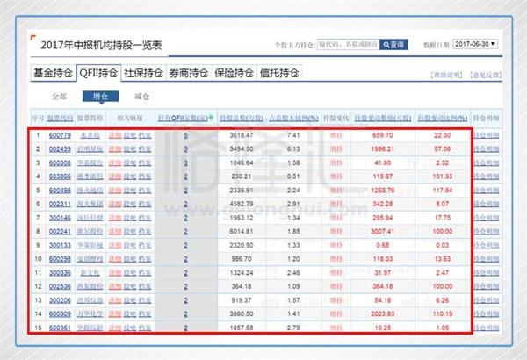Select the 减仓 filter
The width and height of the screenshot is (527, 360).
coord(141,97)
